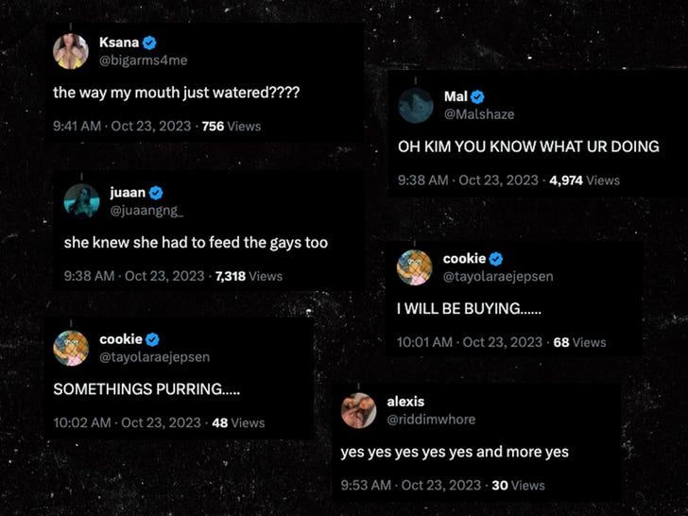Click cookie's avatar on the SOMETHINGS PURRING tweet
Screen dimensions: 688x516
click(71, 348)
